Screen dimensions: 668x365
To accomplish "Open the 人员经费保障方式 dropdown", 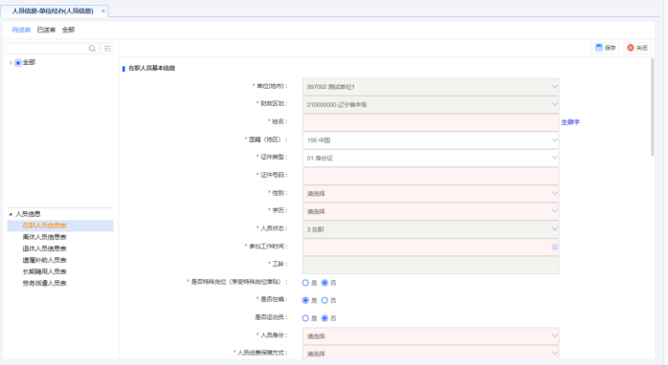I will point(431,354).
